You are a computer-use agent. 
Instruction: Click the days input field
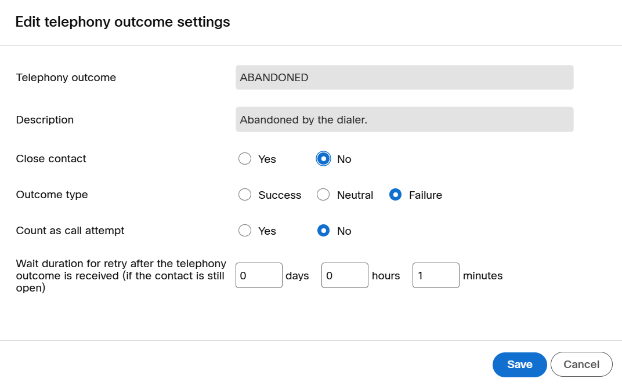click(x=259, y=275)
